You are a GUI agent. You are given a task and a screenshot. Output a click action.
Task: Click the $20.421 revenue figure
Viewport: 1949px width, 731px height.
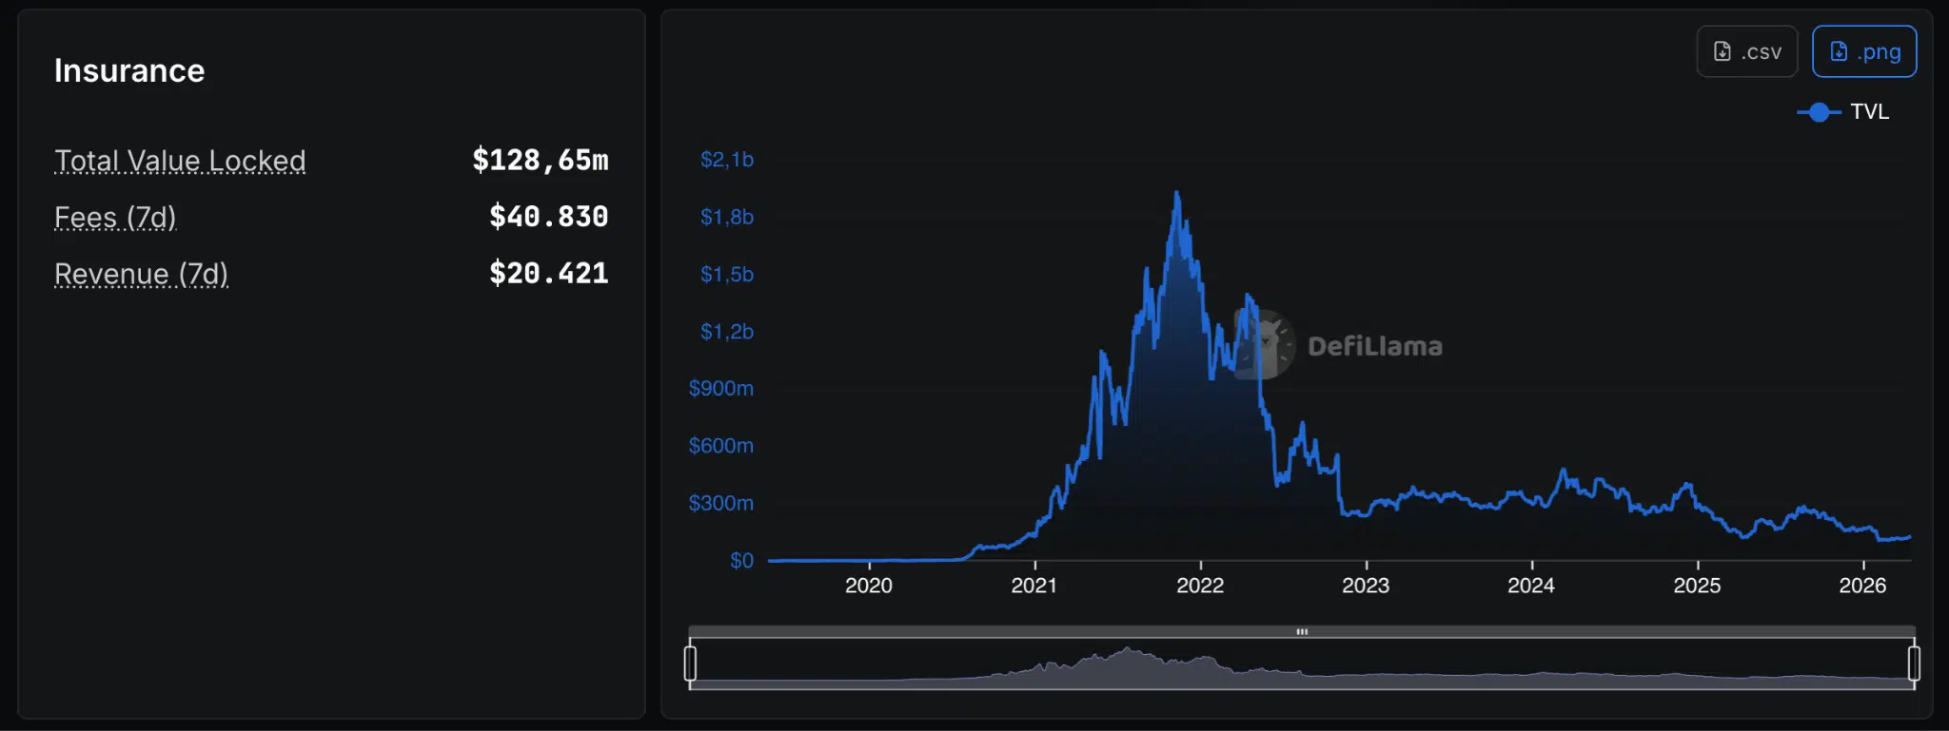click(548, 274)
